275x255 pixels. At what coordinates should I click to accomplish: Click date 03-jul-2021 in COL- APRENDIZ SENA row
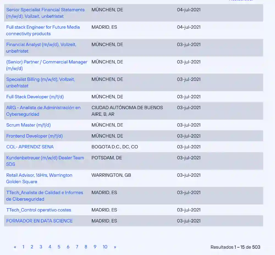coord(189,147)
